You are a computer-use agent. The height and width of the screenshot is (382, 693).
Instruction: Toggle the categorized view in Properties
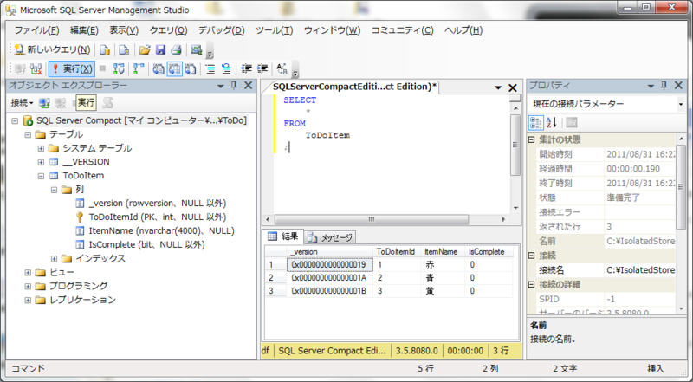(x=535, y=122)
